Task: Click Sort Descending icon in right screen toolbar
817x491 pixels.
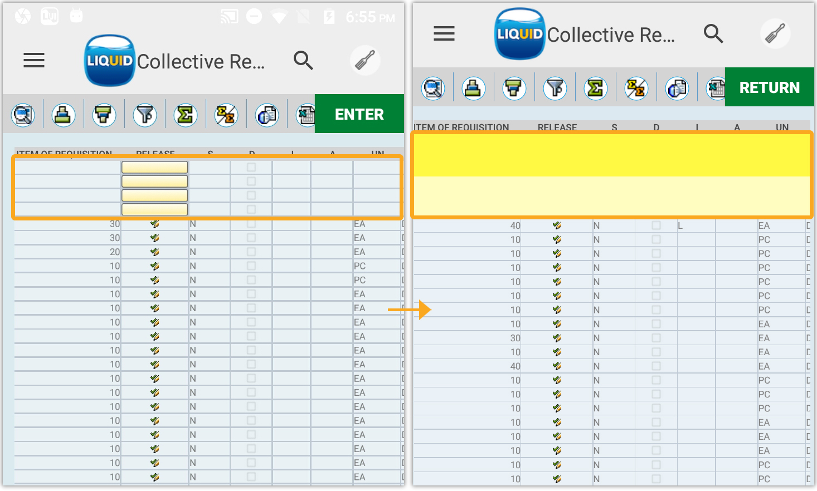Action: click(514, 89)
